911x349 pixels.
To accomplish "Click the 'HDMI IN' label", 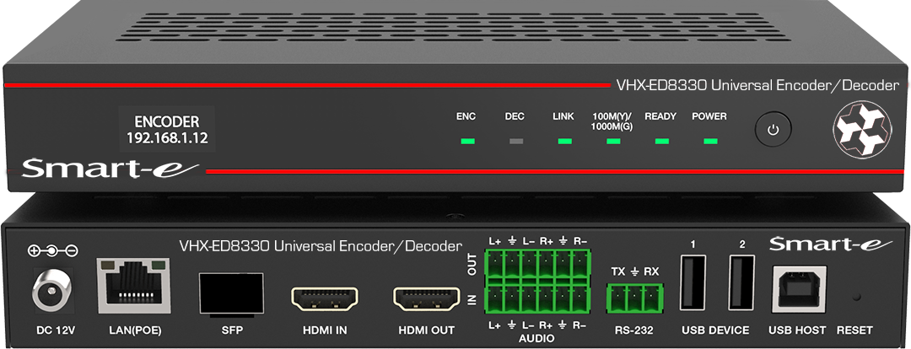I will point(325,330).
